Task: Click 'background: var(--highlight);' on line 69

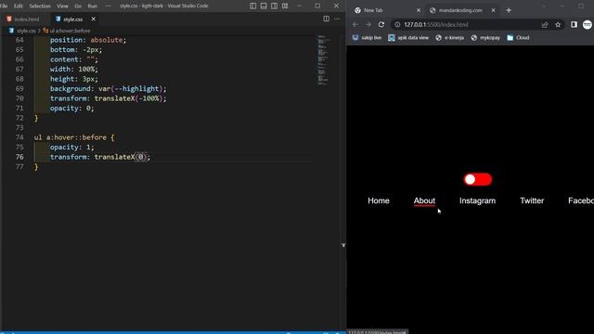Action: tap(108, 89)
